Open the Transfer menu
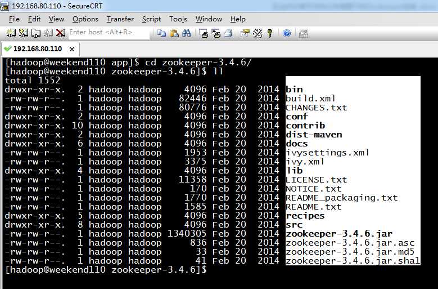The height and width of the screenshot is (289, 438). point(120,19)
